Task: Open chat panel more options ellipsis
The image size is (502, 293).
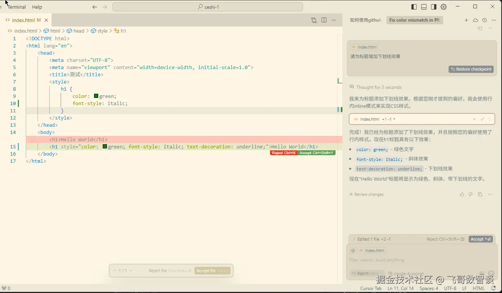Action: (x=493, y=20)
